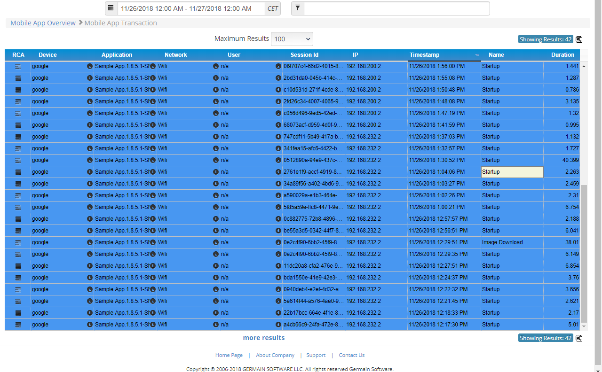Click the filter funnel icon
Viewport: 602px width, 372px height.
[297, 8]
